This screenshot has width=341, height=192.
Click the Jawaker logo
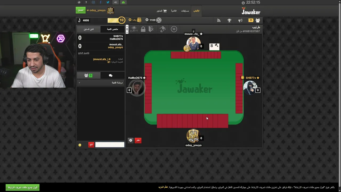[x=251, y=11]
